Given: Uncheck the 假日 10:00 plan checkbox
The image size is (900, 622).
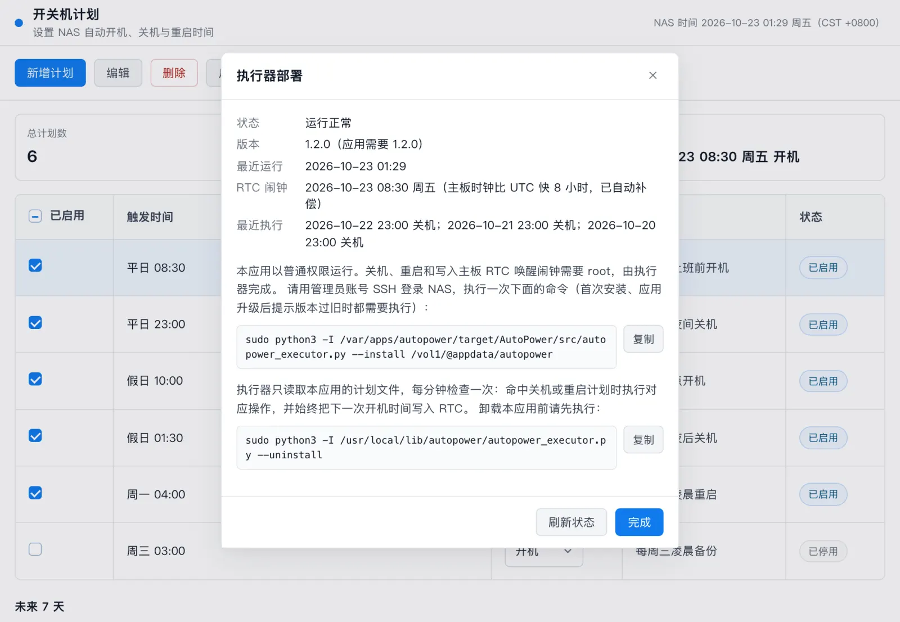Looking at the screenshot, I should pos(35,379).
